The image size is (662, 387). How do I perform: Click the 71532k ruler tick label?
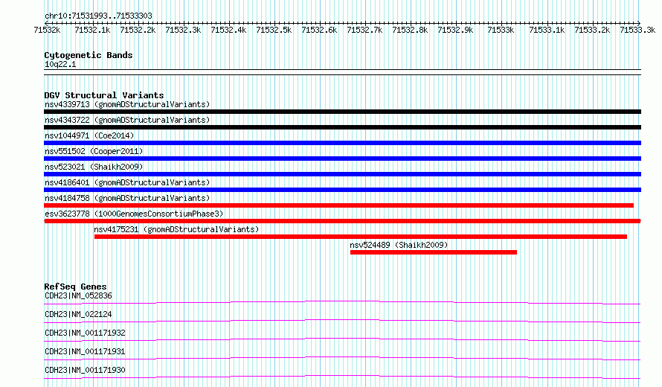pos(47,30)
